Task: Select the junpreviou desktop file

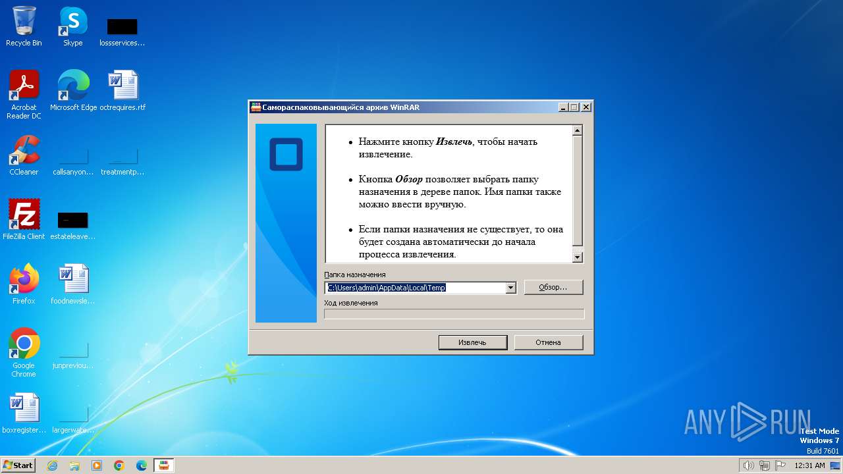Action: coord(73,355)
